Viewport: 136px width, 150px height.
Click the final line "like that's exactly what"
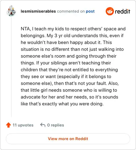click(62, 104)
